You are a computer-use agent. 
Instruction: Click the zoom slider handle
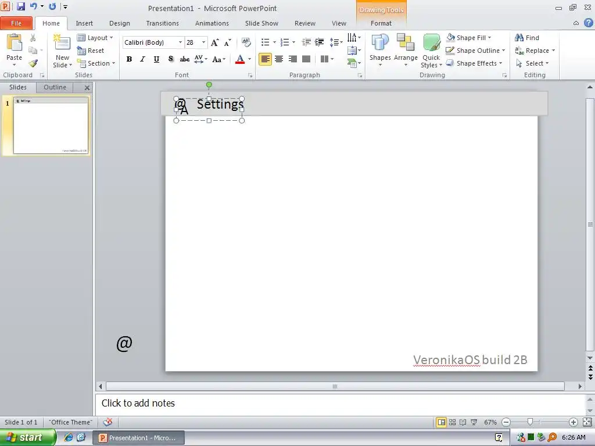pyautogui.click(x=530, y=422)
